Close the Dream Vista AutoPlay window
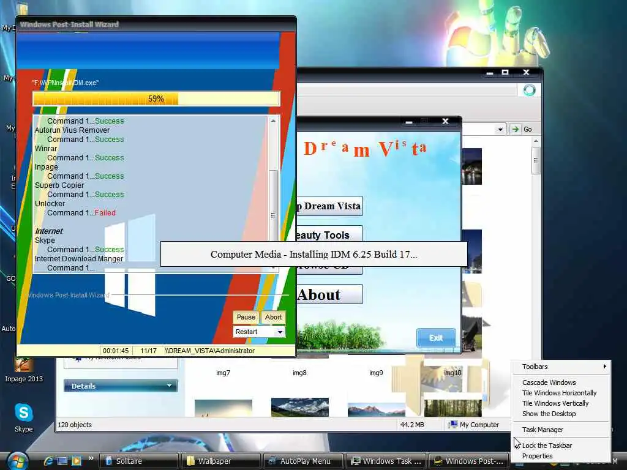This screenshot has width=627, height=470. (x=445, y=121)
